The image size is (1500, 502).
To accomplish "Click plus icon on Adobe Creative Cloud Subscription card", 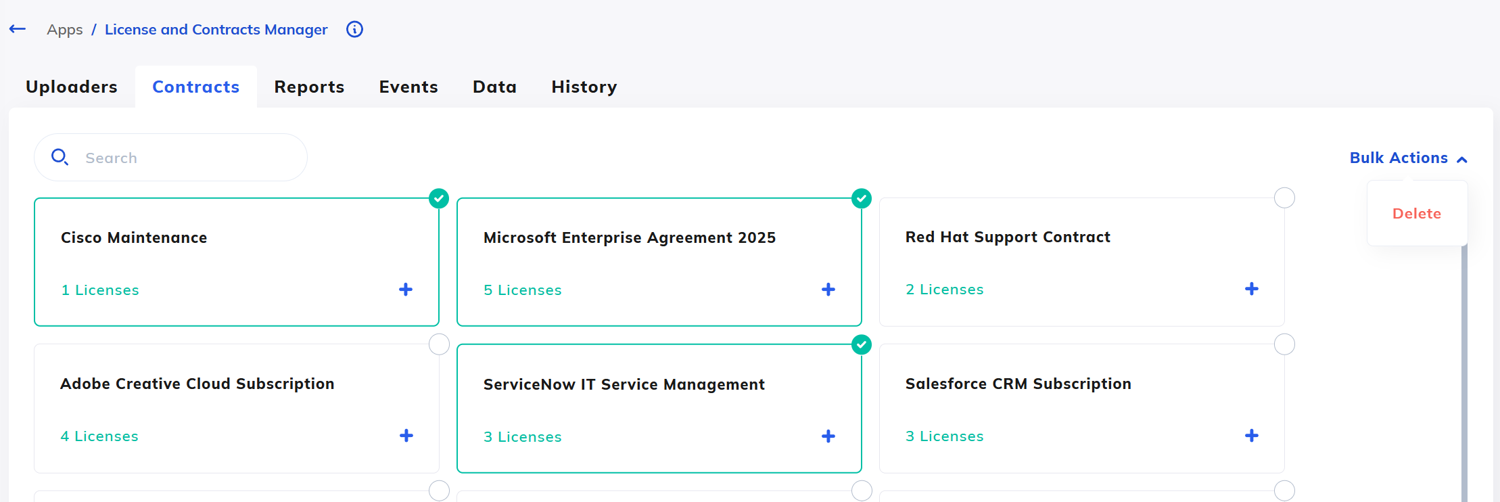I will point(406,436).
